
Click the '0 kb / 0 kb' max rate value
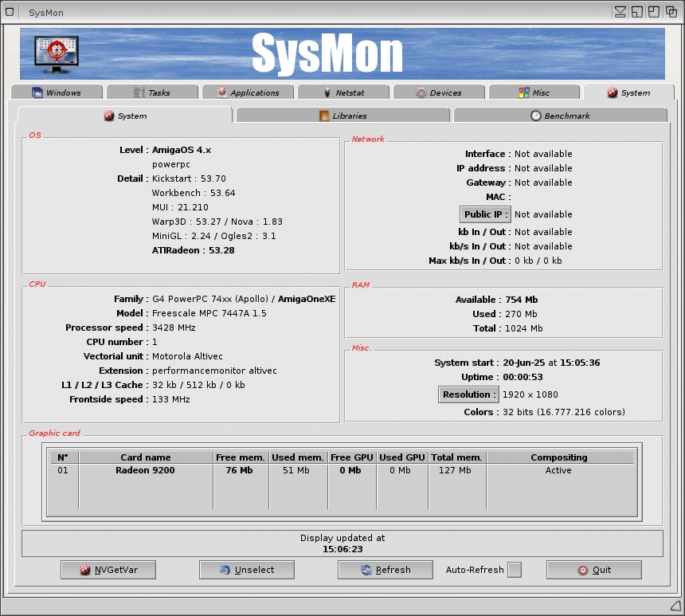click(538, 261)
